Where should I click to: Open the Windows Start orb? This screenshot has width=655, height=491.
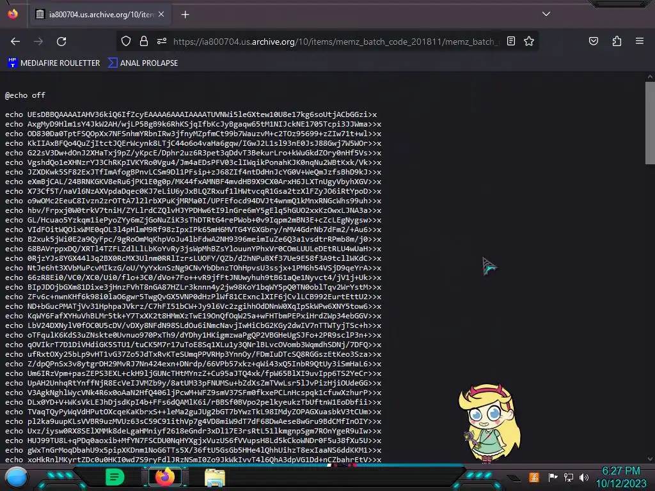coord(16,477)
